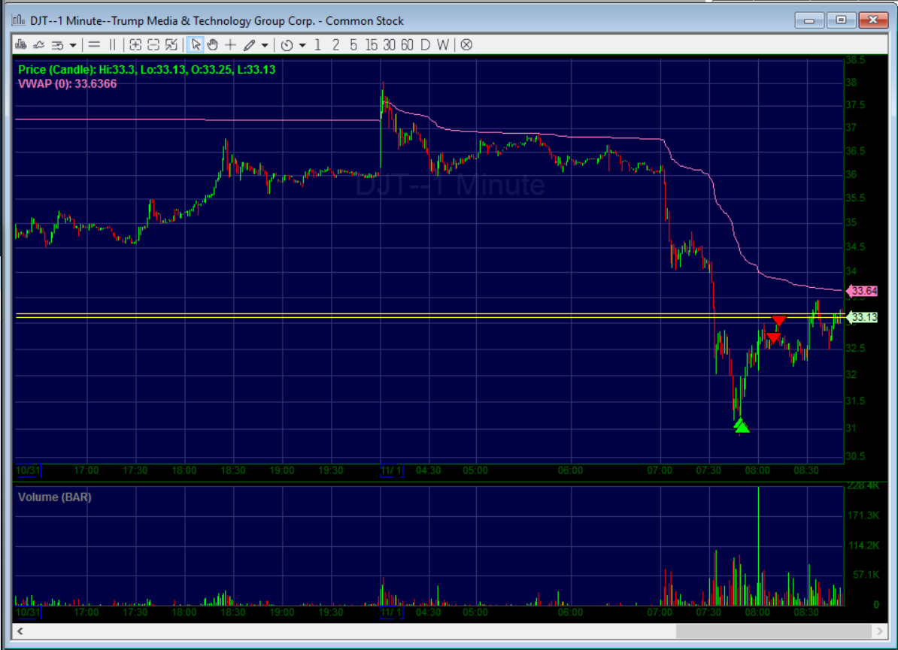Screen dimensions: 898x650
Task: Set the chart to 1 minute interval
Action: [318, 44]
